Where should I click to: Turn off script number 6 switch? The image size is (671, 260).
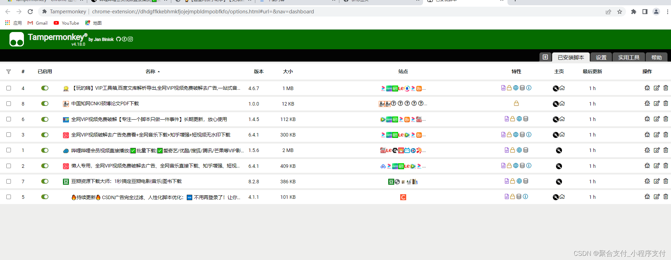click(45, 119)
